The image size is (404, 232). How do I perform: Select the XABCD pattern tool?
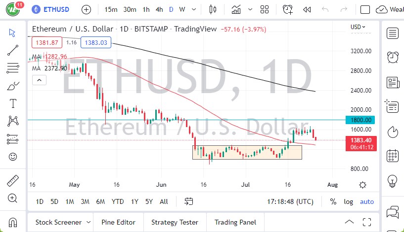13,121
